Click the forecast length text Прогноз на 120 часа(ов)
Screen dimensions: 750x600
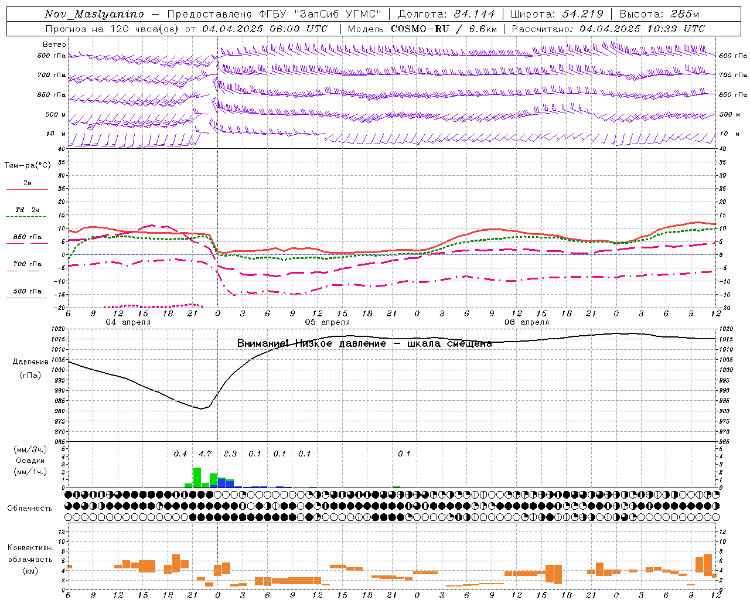(111, 29)
